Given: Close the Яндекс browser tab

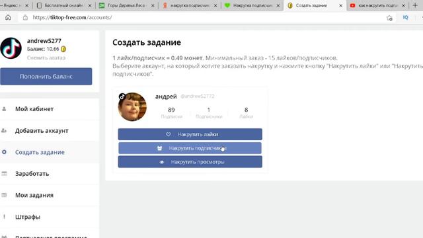Looking at the screenshot, I should tap(26, 5).
